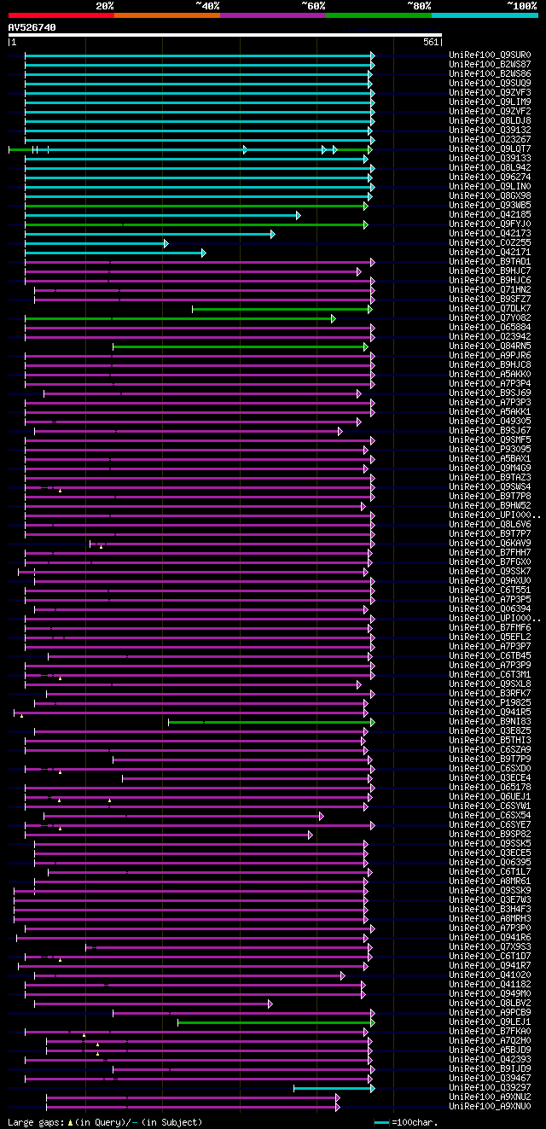Open hit UniRef100_B3RFK7
The height and width of the screenshot is (1129, 546).
490,694
